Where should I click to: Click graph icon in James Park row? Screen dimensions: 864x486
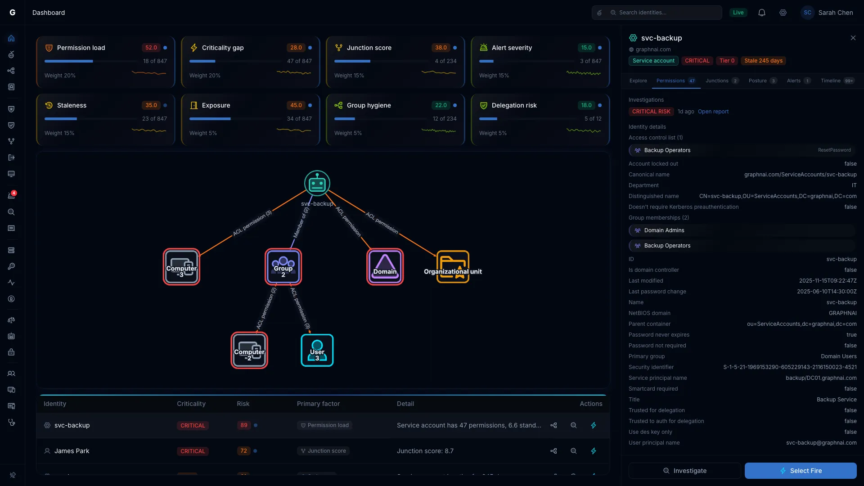[x=553, y=451]
